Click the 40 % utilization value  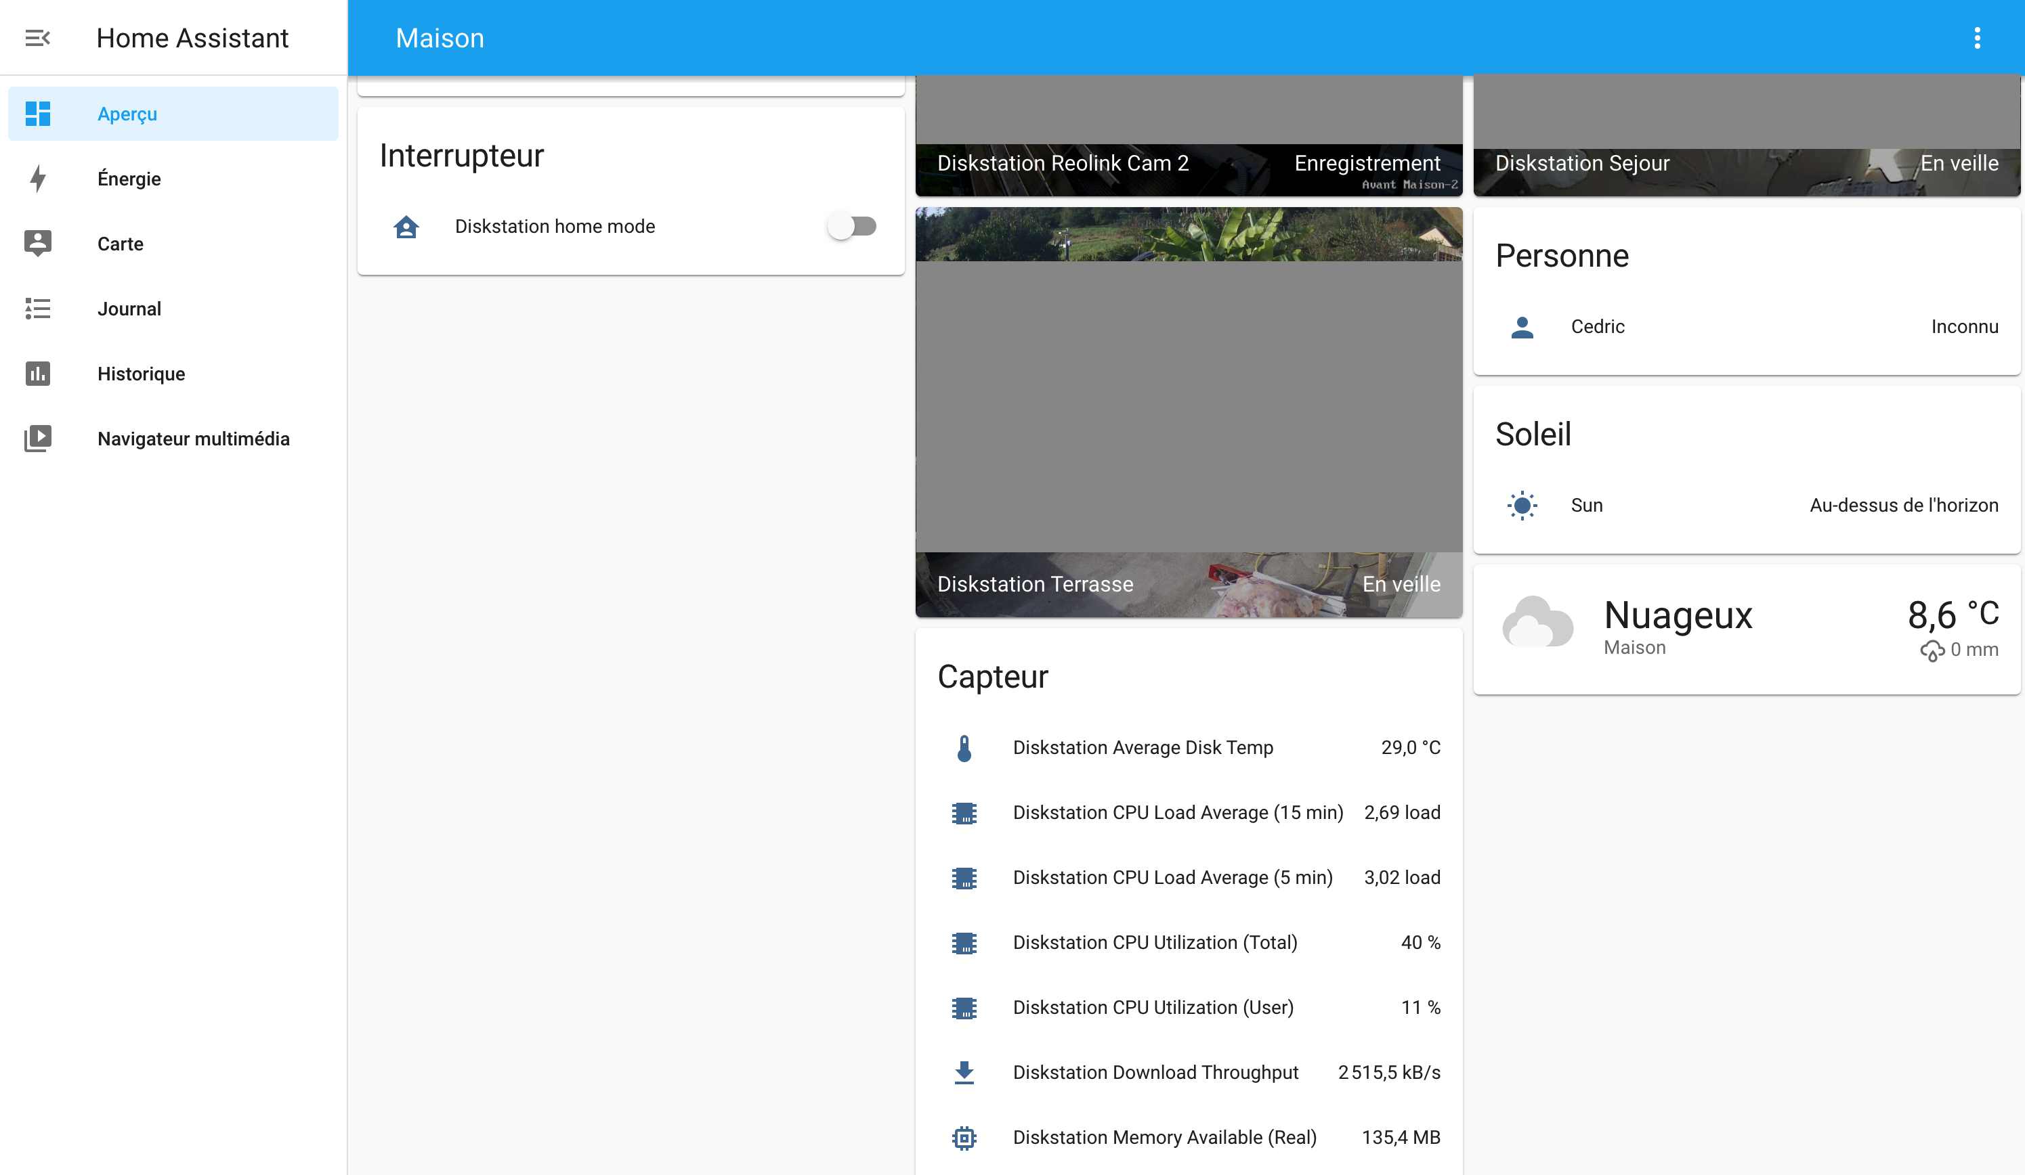(1421, 943)
